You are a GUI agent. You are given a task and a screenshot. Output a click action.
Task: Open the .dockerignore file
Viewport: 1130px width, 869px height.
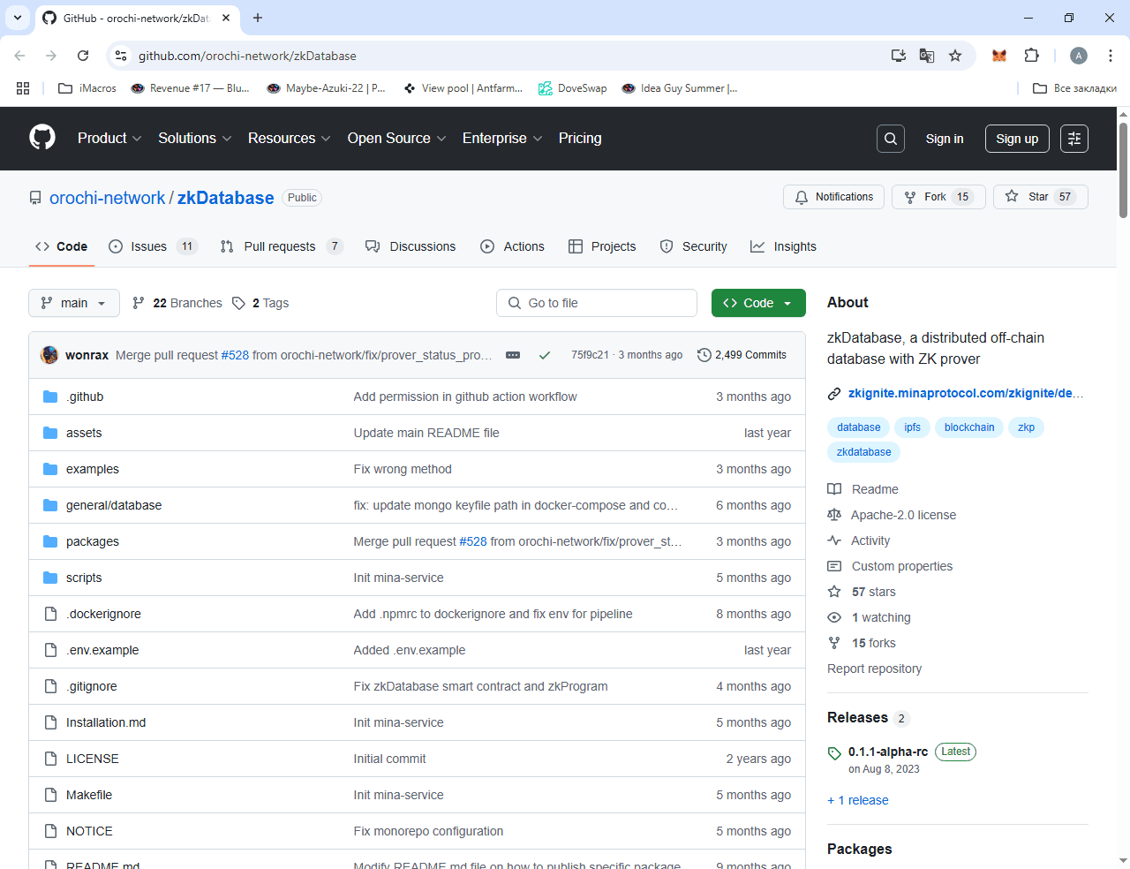tap(103, 614)
